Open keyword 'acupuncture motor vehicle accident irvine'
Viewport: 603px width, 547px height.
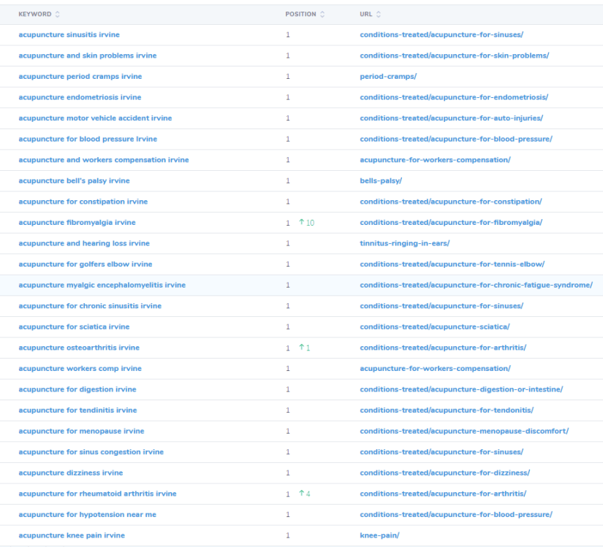pos(95,118)
